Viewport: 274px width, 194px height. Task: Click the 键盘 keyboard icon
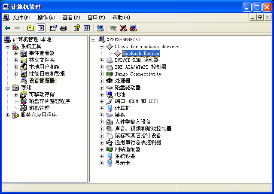[x=110, y=115]
